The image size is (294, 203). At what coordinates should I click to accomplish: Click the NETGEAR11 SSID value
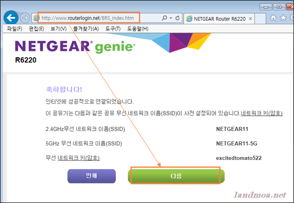click(x=232, y=129)
